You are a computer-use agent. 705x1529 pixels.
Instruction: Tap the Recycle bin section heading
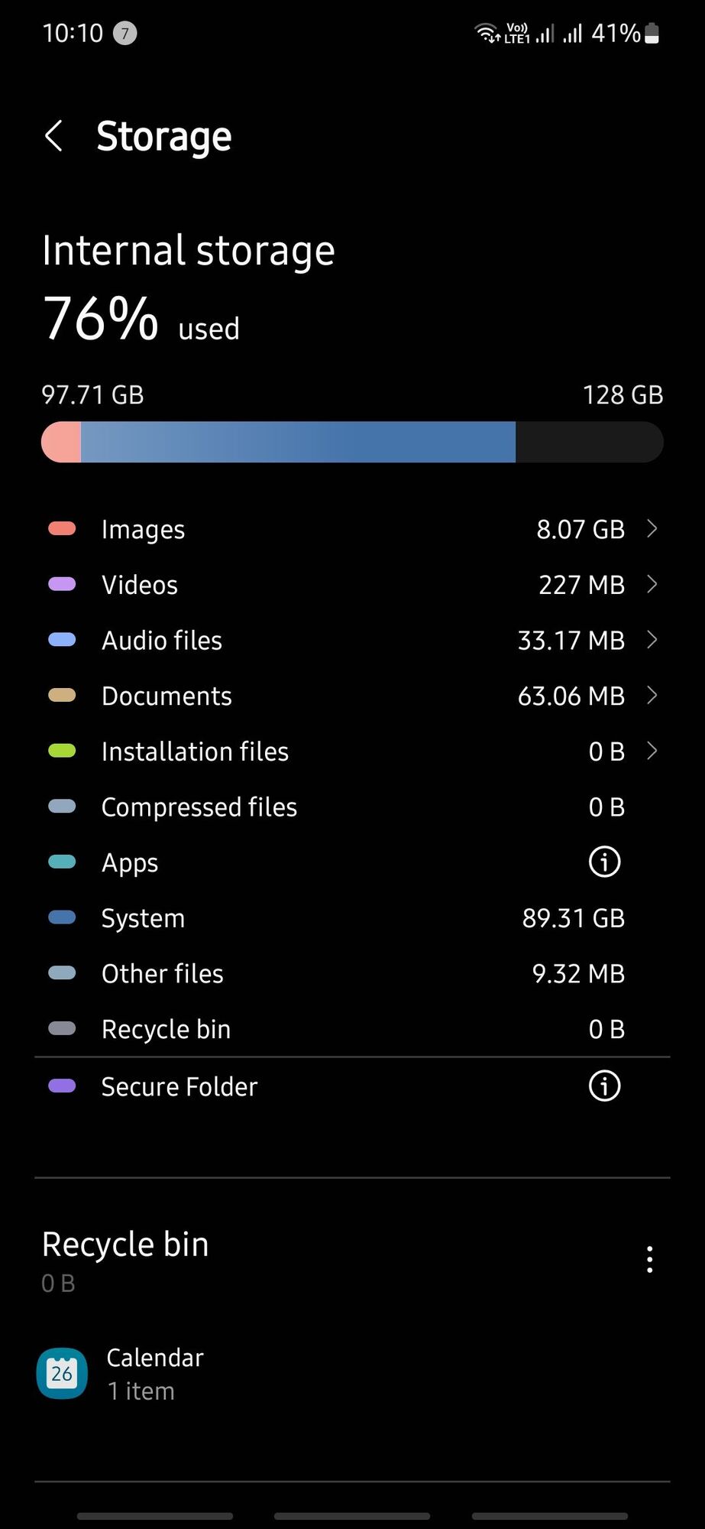pos(125,1245)
